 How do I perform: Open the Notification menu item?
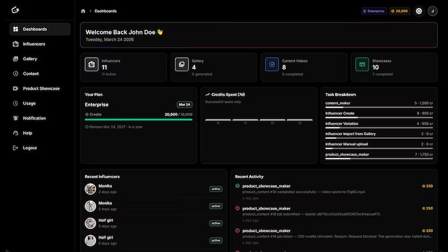[x=39, y=118]
